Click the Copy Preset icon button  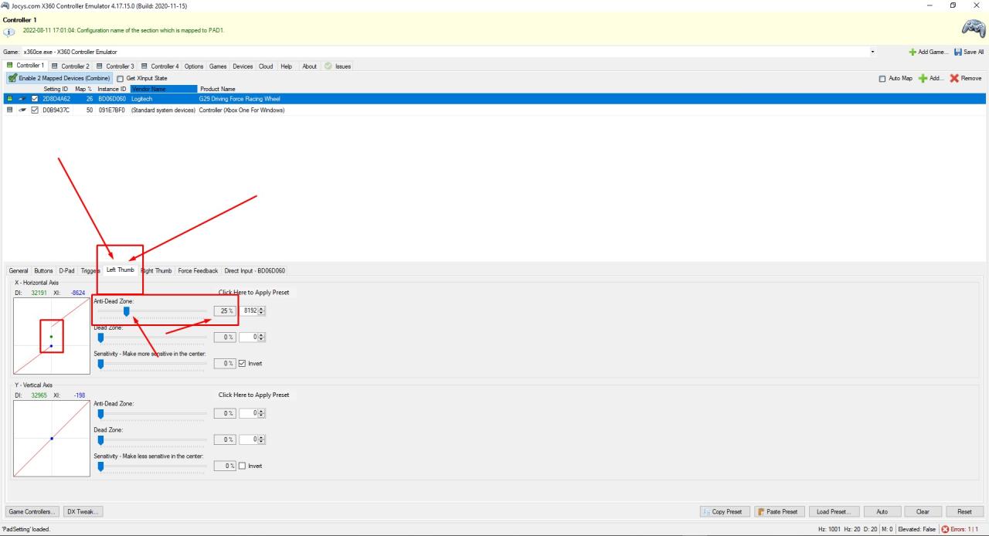point(706,511)
